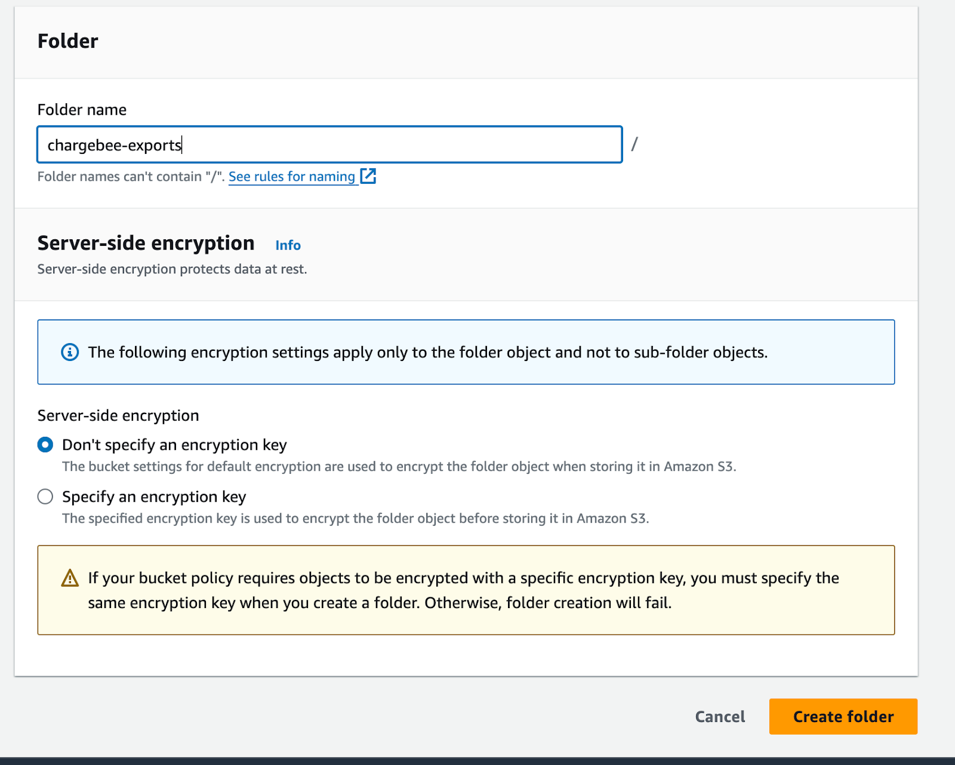This screenshot has height=765, width=955.
Task: Click the yellow bucket policy warning message
Action: [x=463, y=590]
